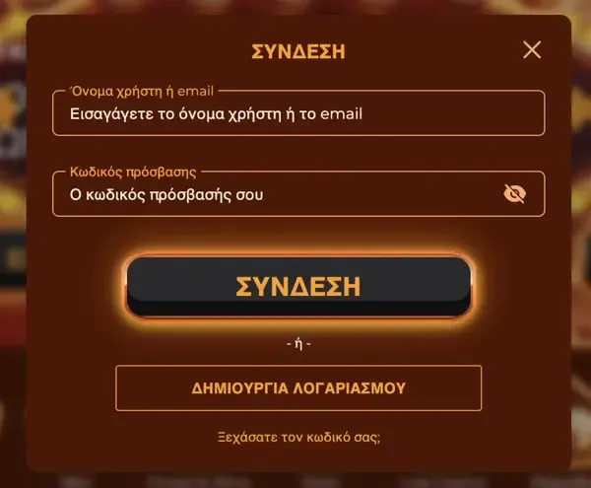The image size is (591, 488).
Task: Click blurred page background left of the dialog
Action: 13,245
